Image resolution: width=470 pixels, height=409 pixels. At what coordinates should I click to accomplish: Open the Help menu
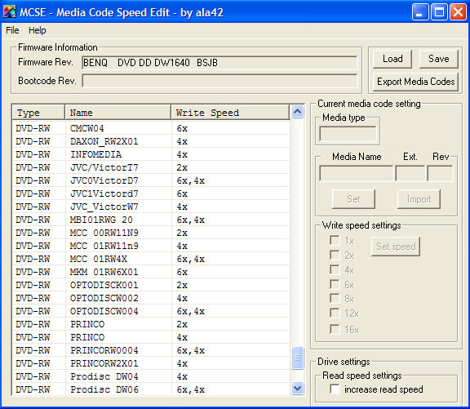(x=38, y=30)
